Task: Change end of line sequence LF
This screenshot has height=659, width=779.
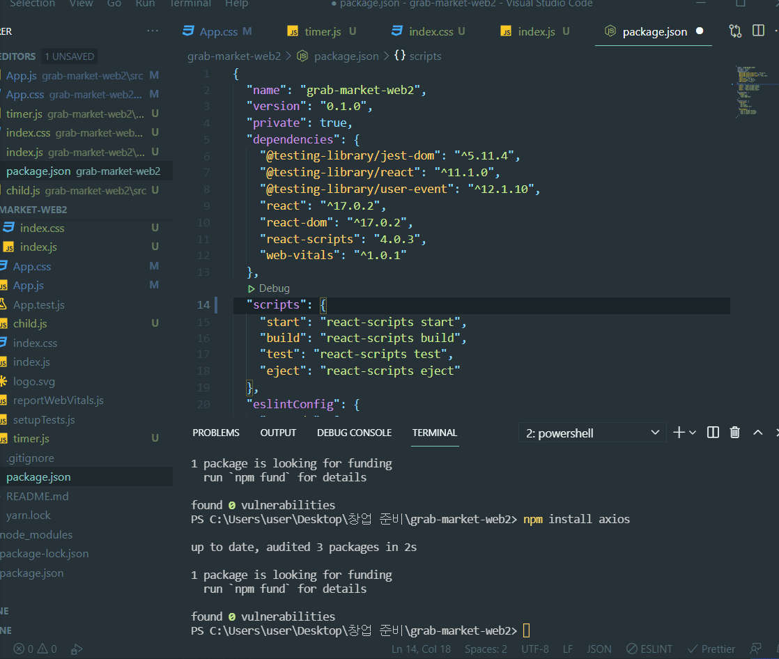Action: coord(567,649)
